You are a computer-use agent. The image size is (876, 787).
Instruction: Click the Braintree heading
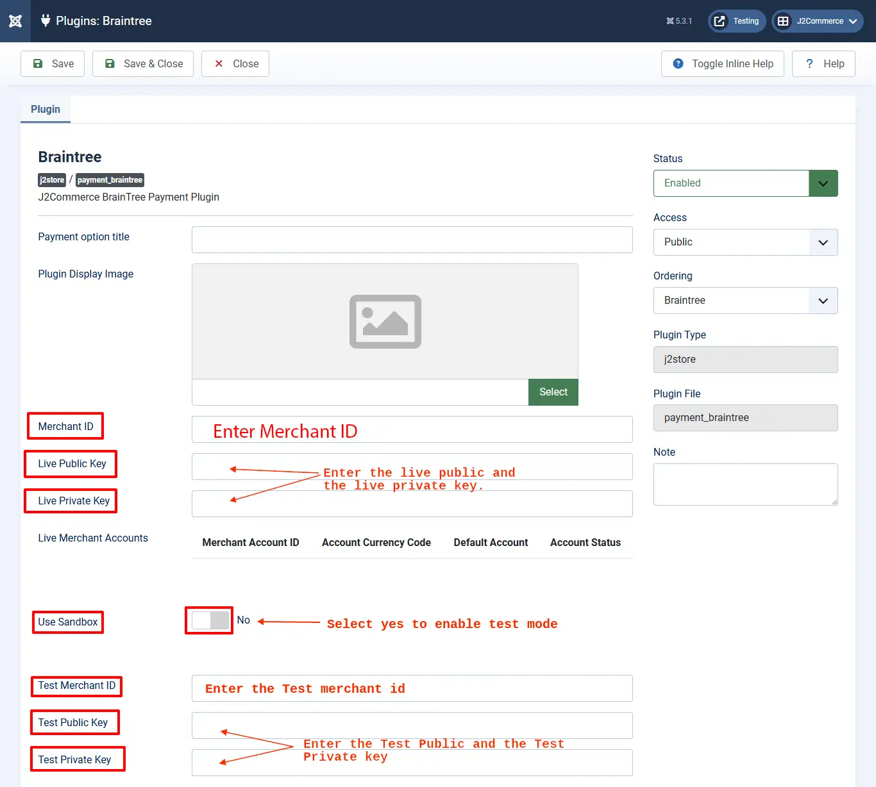[x=70, y=157]
